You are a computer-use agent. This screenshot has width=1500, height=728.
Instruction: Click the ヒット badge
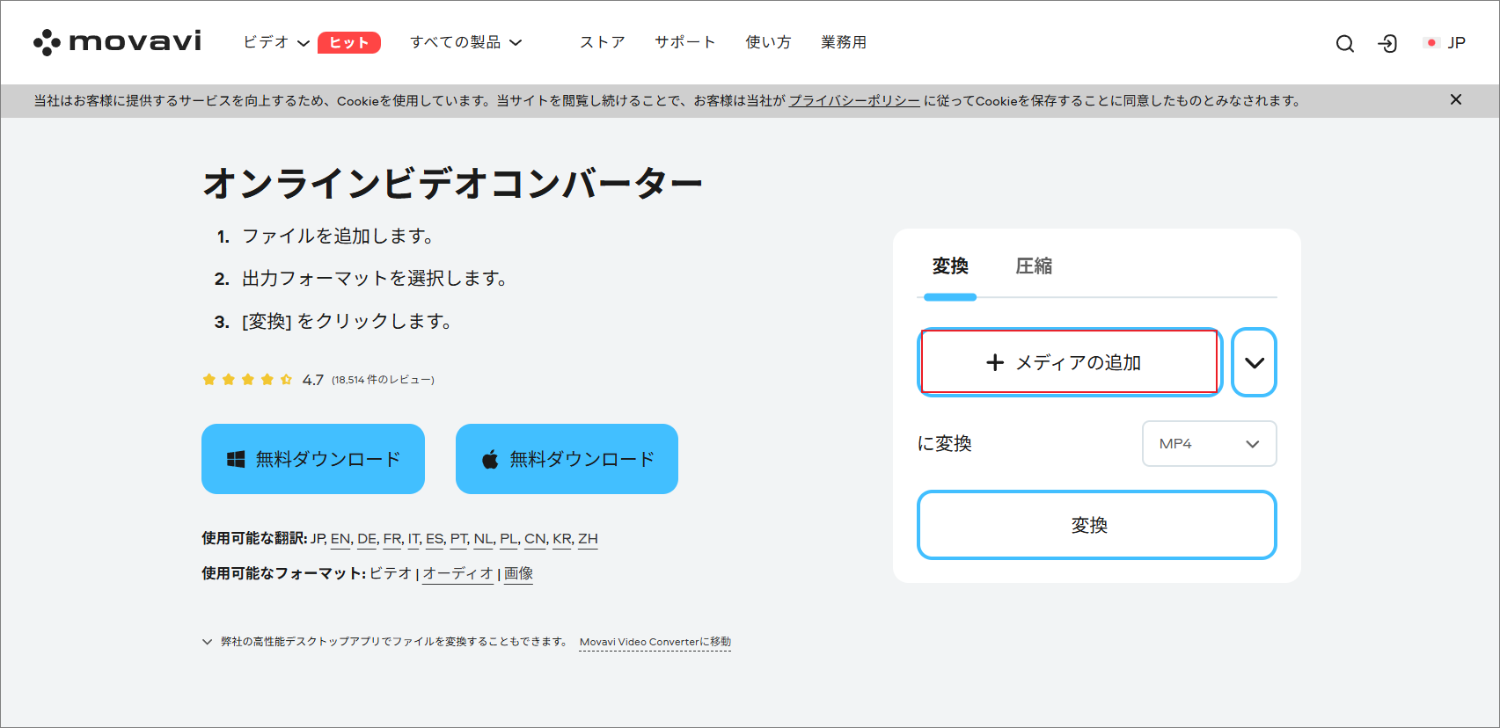pos(349,42)
